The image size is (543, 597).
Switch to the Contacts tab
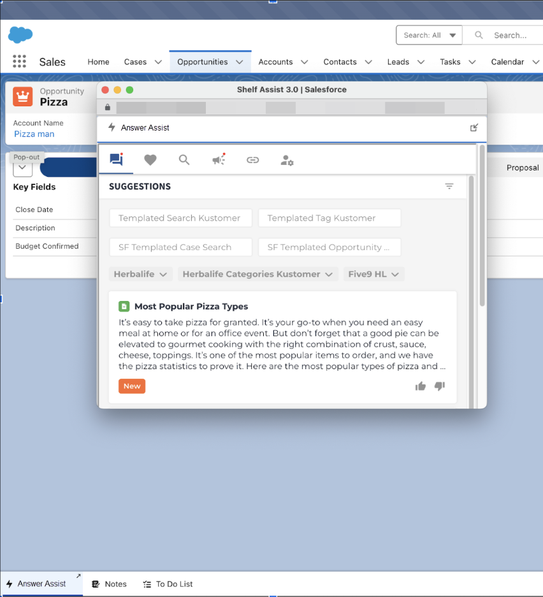340,62
